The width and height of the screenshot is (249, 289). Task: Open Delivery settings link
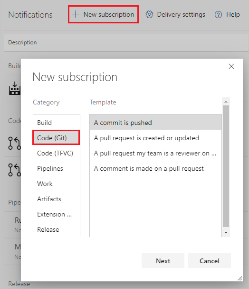(175, 15)
